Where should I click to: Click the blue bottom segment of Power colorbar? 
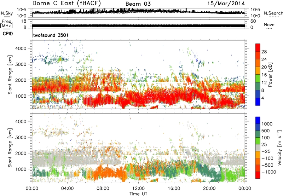(258, 102)
